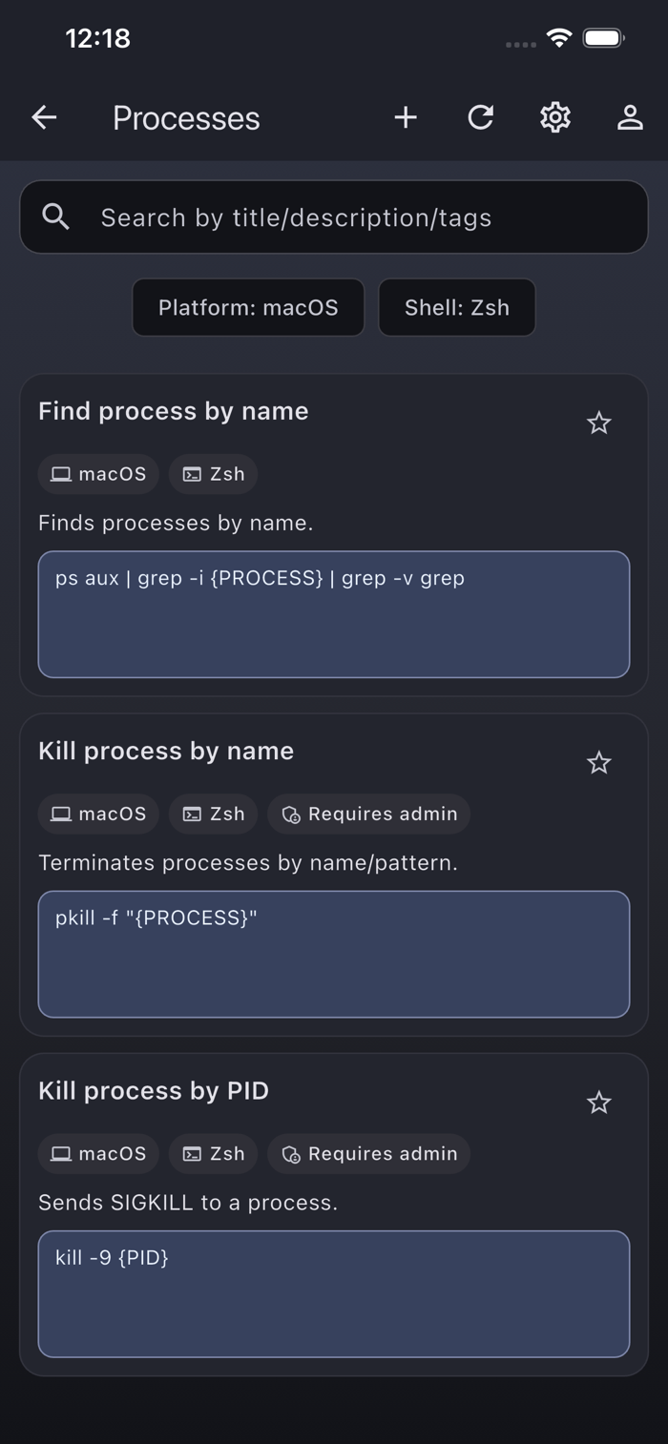This screenshot has width=668, height=1444.
Task: Open the Kill process by name title
Action: tap(166, 751)
